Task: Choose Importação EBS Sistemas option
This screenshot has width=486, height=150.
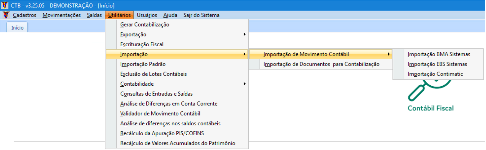Action: [437, 64]
